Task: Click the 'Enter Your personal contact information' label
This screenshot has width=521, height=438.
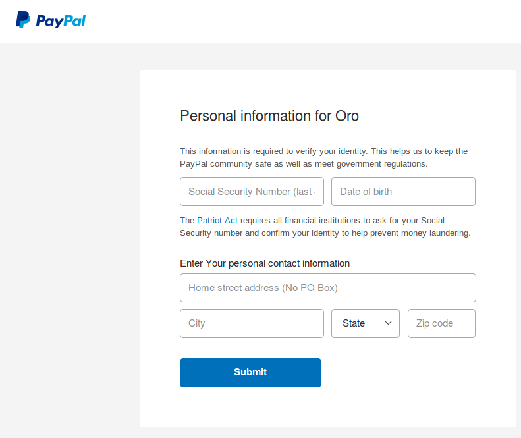Action: tap(265, 263)
